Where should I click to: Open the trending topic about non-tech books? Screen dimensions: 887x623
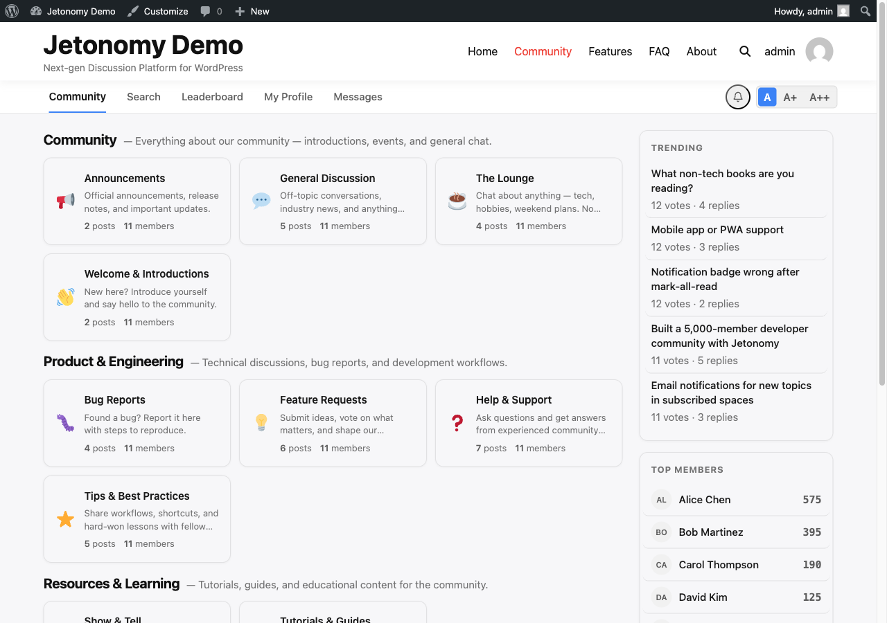(722, 181)
